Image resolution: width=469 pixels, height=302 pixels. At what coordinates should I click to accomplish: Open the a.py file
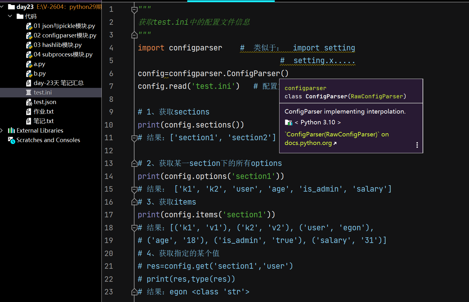point(39,64)
